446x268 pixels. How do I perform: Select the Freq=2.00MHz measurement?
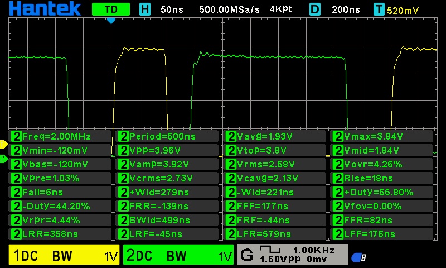point(60,136)
